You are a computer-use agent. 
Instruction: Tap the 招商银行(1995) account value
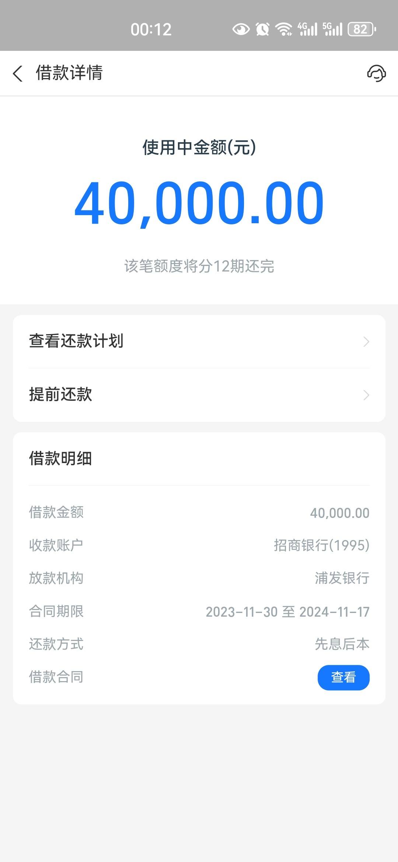tap(321, 545)
